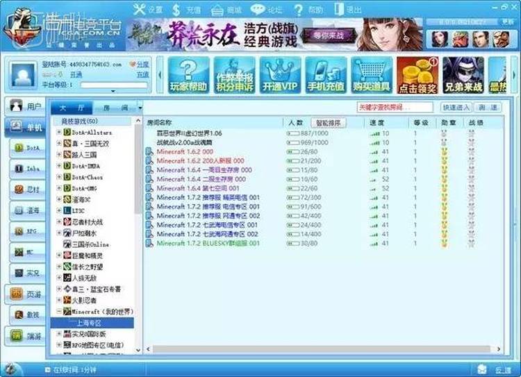Select room Minecraft 1.7.2 BLUESKY群组服 001

pyautogui.click(x=208, y=244)
